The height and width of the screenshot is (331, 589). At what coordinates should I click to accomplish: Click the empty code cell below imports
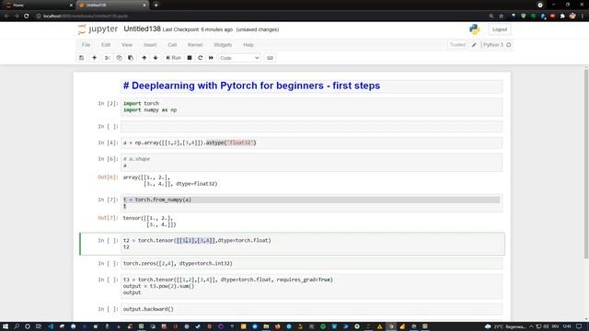point(312,127)
